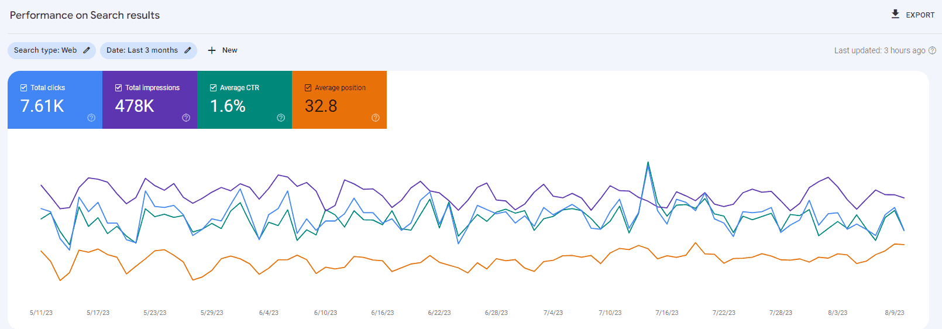Uncheck the Total impressions checkbox
Image resolution: width=942 pixels, height=329 pixels.
point(119,88)
